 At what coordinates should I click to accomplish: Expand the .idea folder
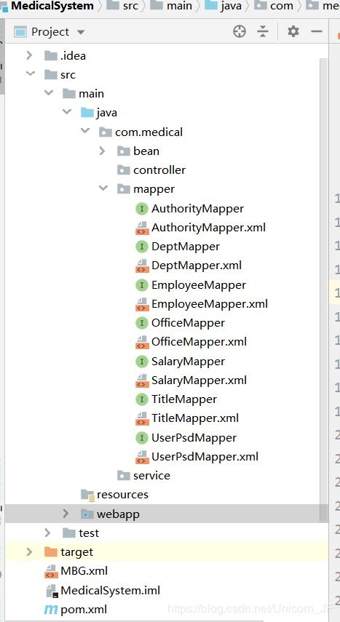[x=29, y=55]
